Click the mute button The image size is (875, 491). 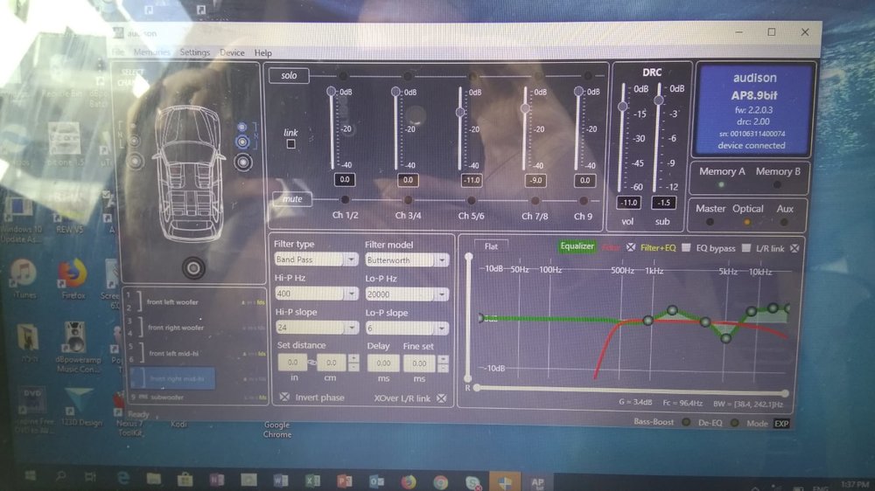point(292,199)
